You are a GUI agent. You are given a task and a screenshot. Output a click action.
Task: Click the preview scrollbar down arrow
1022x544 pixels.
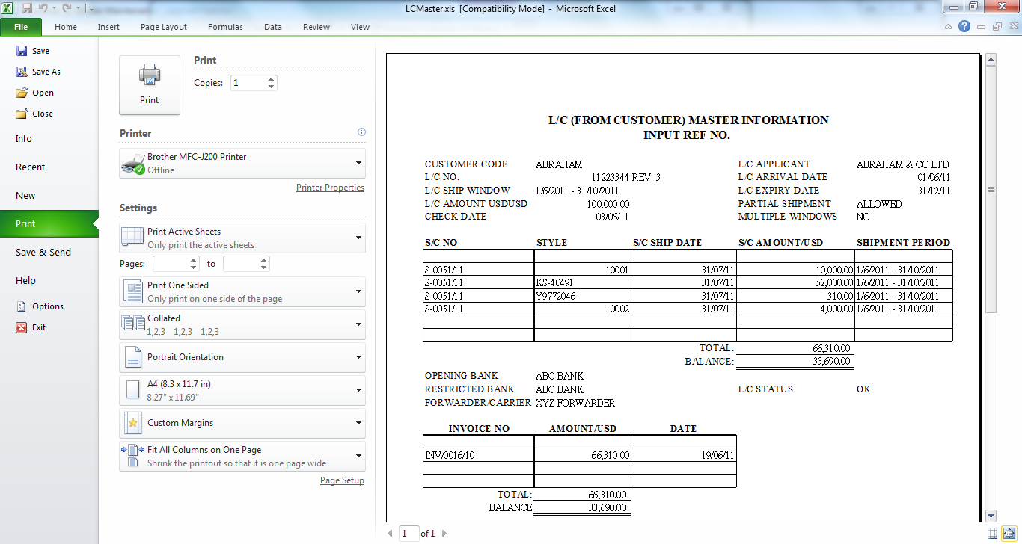[991, 516]
